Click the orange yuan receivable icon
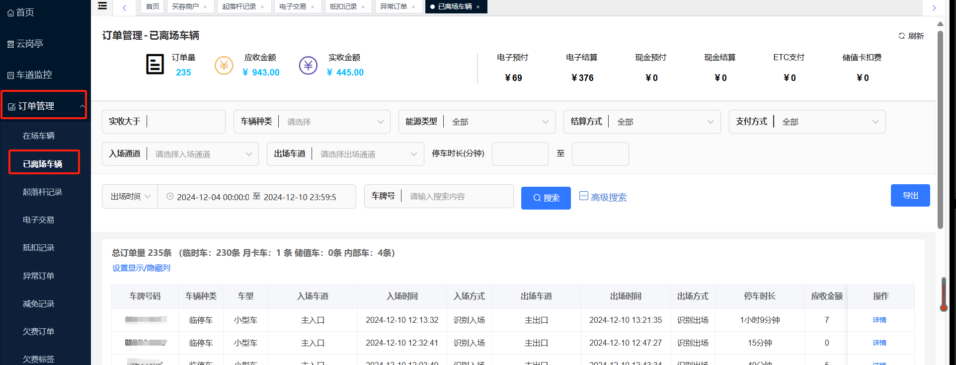This screenshot has width=956, height=365. 224,65
